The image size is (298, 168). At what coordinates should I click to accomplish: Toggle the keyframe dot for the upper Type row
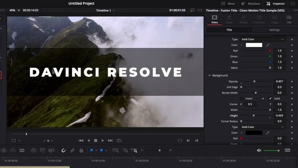point(292,39)
